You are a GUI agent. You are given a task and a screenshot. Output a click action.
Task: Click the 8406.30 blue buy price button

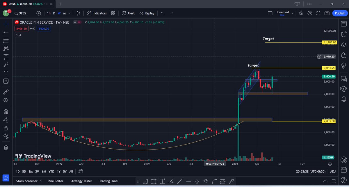click(44, 29)
